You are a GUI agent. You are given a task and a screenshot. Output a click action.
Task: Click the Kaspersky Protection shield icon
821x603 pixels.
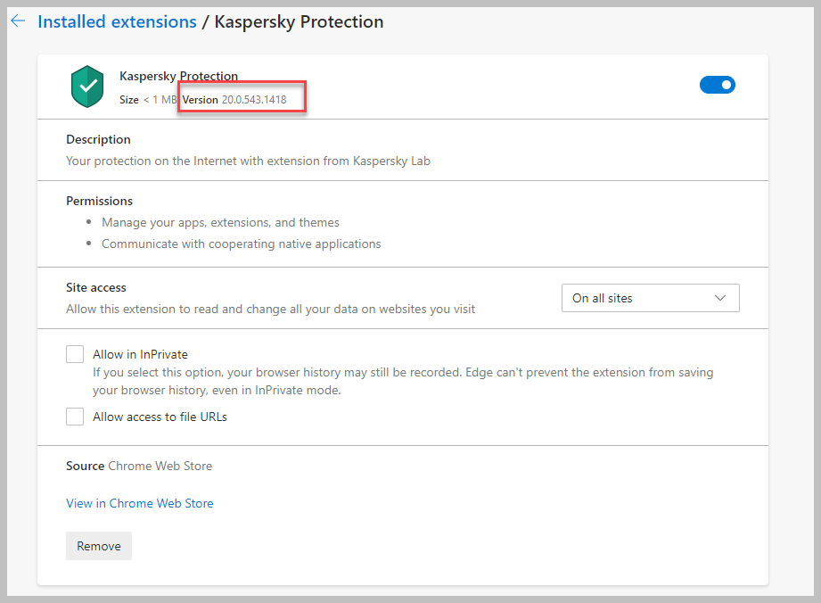(87, 87)
